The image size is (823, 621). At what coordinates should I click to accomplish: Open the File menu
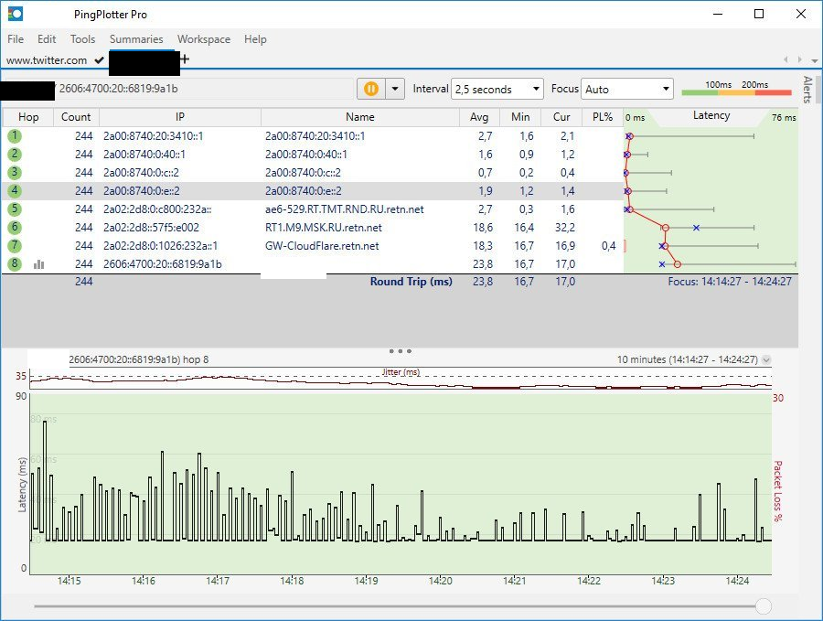pyautogui.click(x=16, y=39)
